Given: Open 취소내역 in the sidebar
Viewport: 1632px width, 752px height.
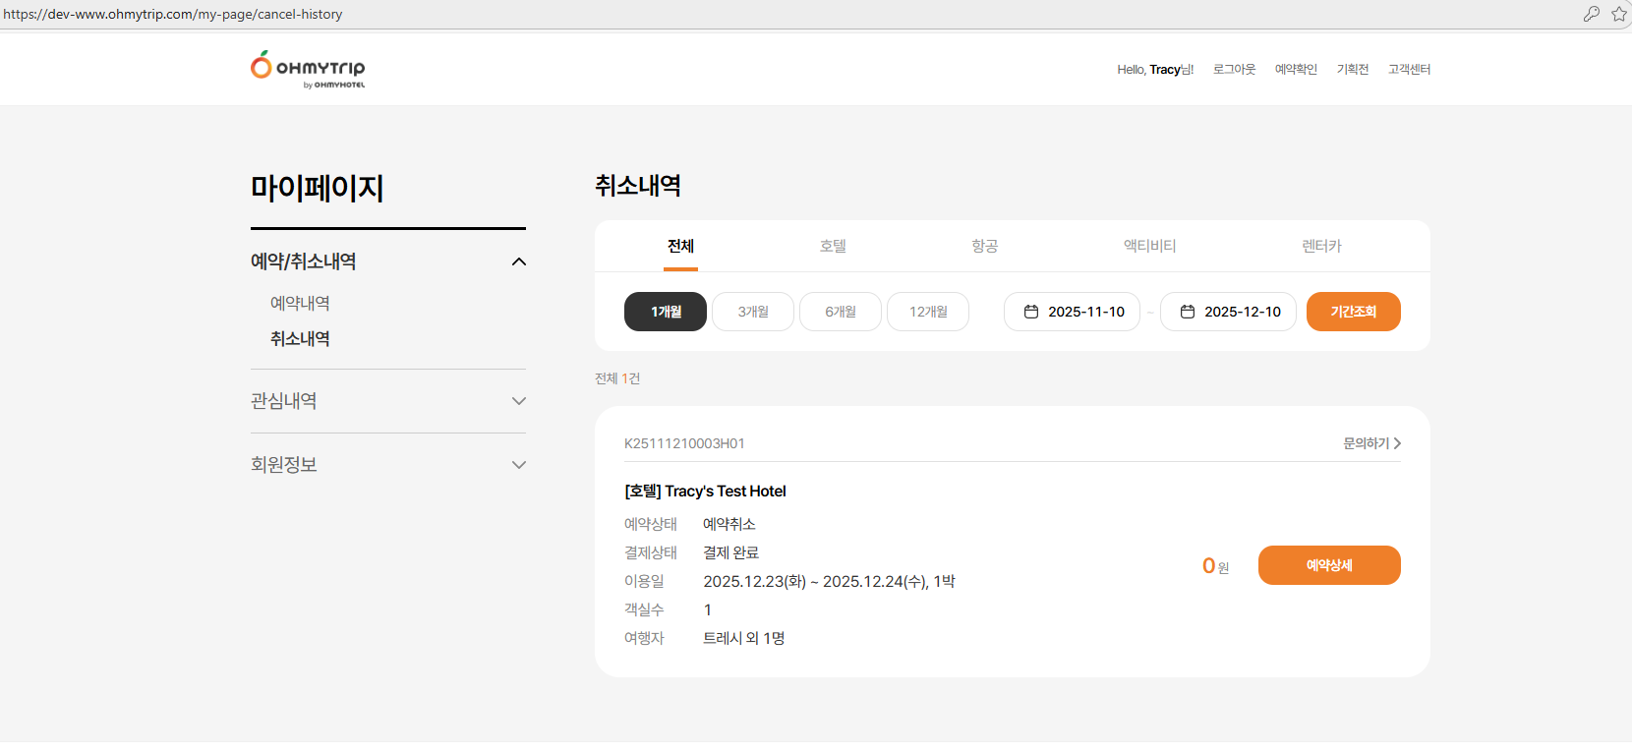Looking at the screenshot, I should 300,339.
